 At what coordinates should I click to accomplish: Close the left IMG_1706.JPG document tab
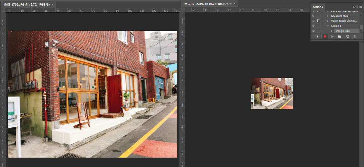point(52,4)
